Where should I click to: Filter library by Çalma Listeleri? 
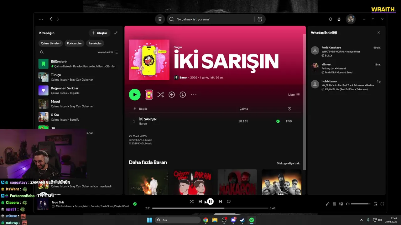pyautogui.click(x=51, y=43)
